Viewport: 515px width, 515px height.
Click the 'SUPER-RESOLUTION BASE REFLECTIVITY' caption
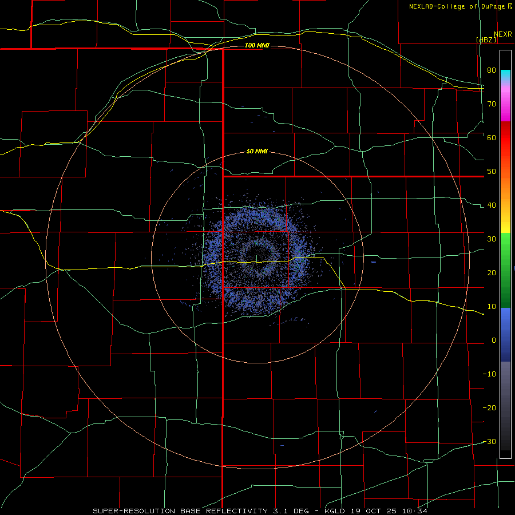coord(180,511)
